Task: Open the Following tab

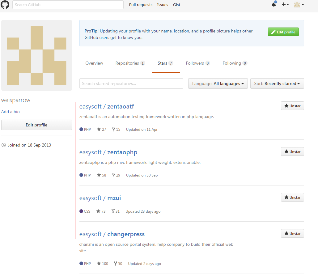Action: (x=235, y=63)
